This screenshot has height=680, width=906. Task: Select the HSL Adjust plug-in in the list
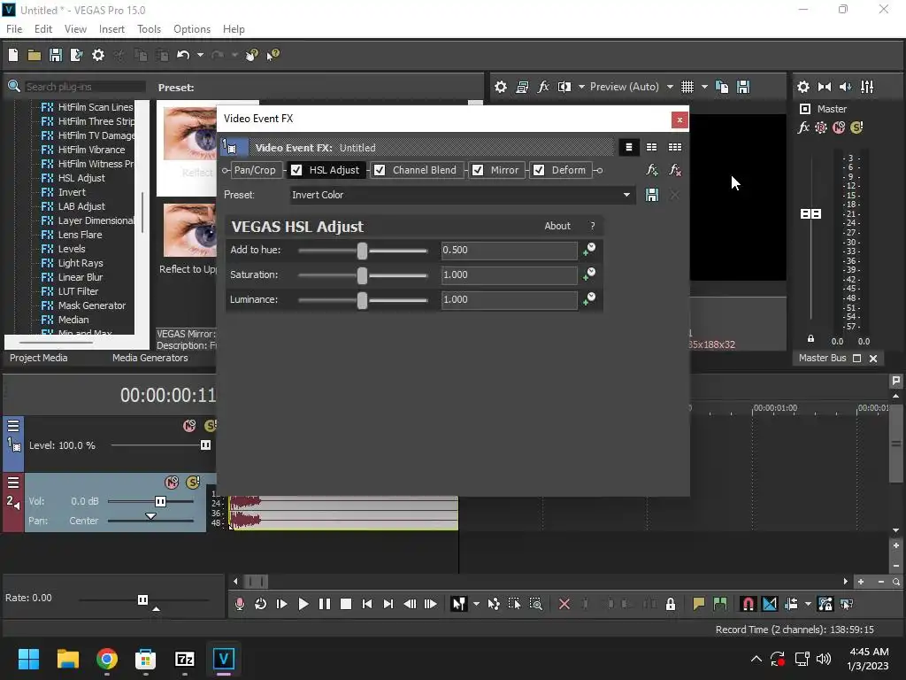81,178
